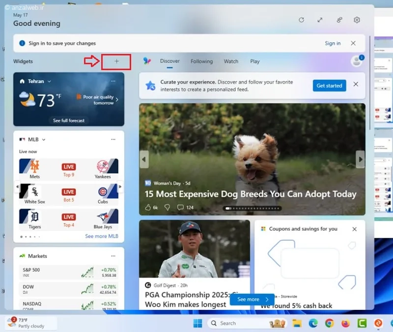Viewport: 393px width, 332px height.
Task: Open weather widget three-dot options menu
Action: tap(113, 81)
